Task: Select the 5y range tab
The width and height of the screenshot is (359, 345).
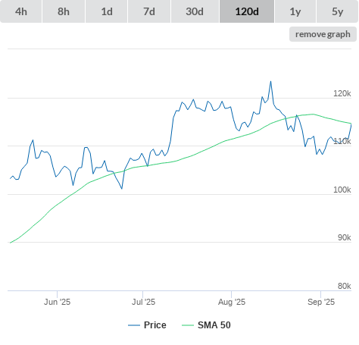Action: [x=337, y=11]
